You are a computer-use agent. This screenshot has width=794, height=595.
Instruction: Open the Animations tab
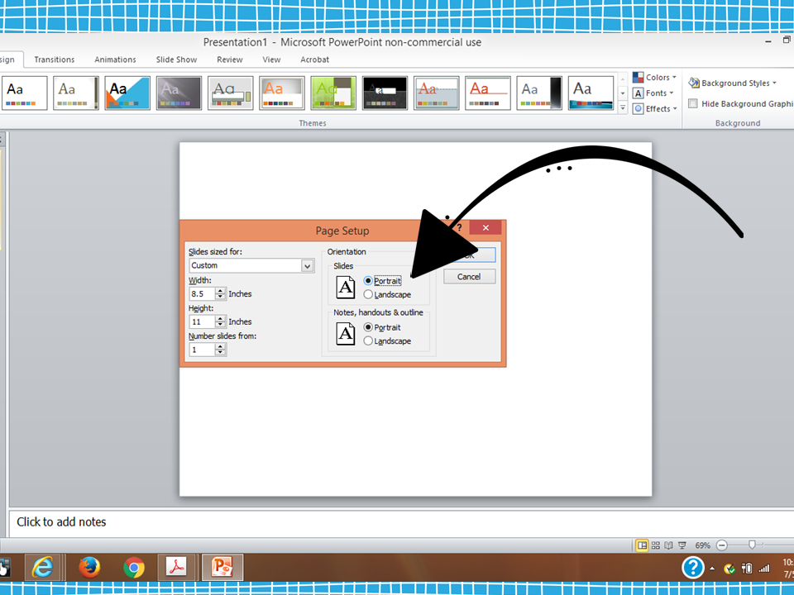(x=116, y=59)
